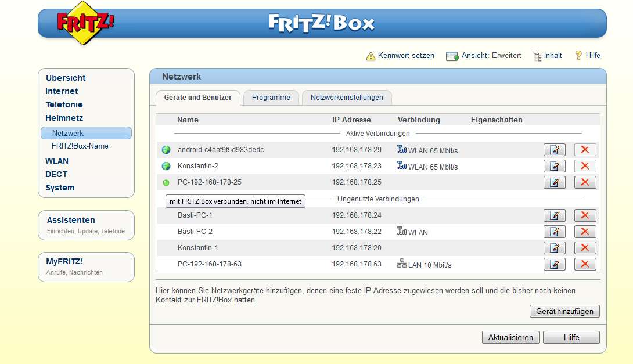Click the WLAN icon in android-c4aaf9f5d983dedc row
Viewport: 633px width, 364px height.
pyautogui.click(x=402, y=149)
